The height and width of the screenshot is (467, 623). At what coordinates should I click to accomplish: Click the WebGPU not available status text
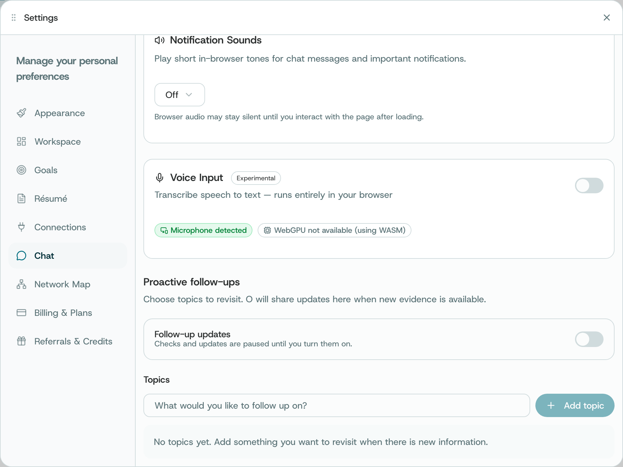[x=340, y=230]
